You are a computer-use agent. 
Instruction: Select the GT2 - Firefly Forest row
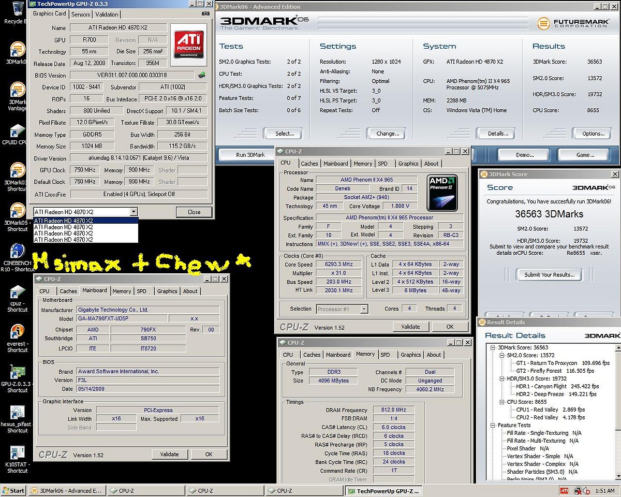(x=555, y=371)
